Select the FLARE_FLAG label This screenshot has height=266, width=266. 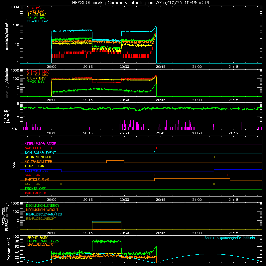(x=35, y=166)
